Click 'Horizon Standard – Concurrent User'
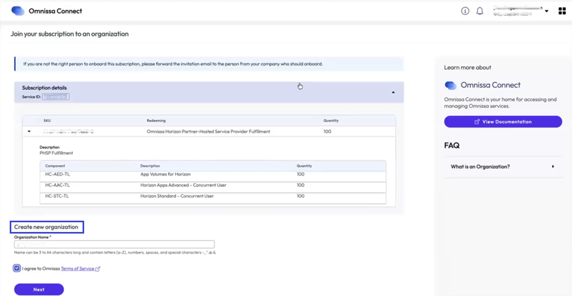 point(177,196)
